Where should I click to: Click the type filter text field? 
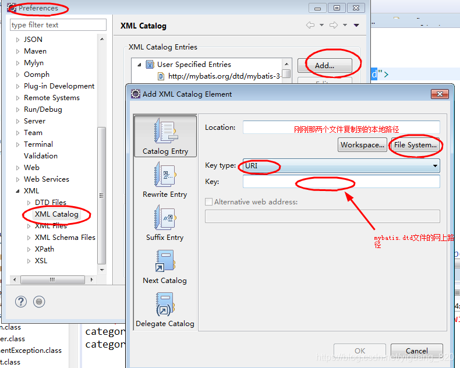pyautogui.click(x=58, y=25)
